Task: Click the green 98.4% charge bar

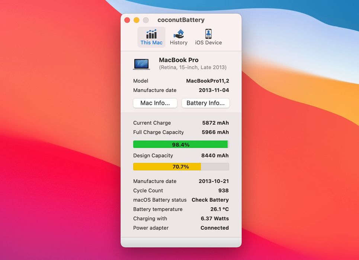Action: [x=181, y=144]
